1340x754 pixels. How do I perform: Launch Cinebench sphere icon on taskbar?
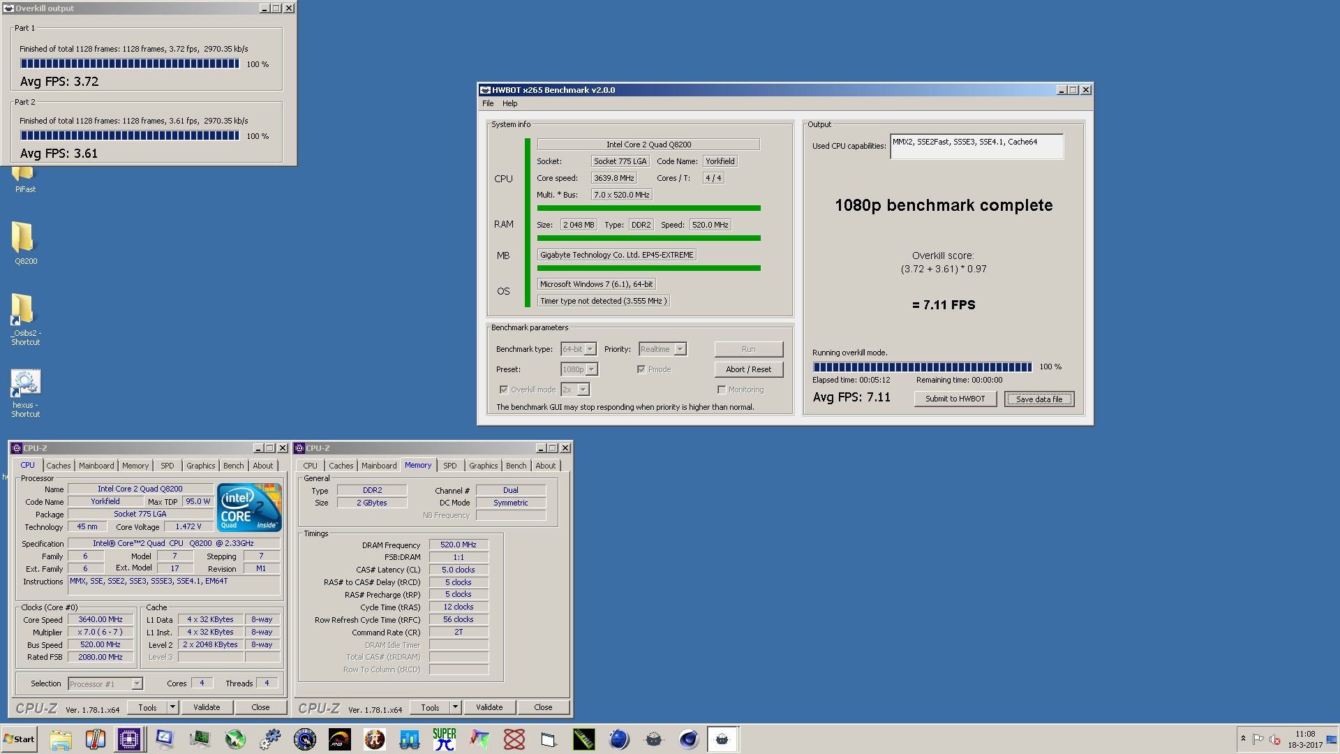(689, 739)
